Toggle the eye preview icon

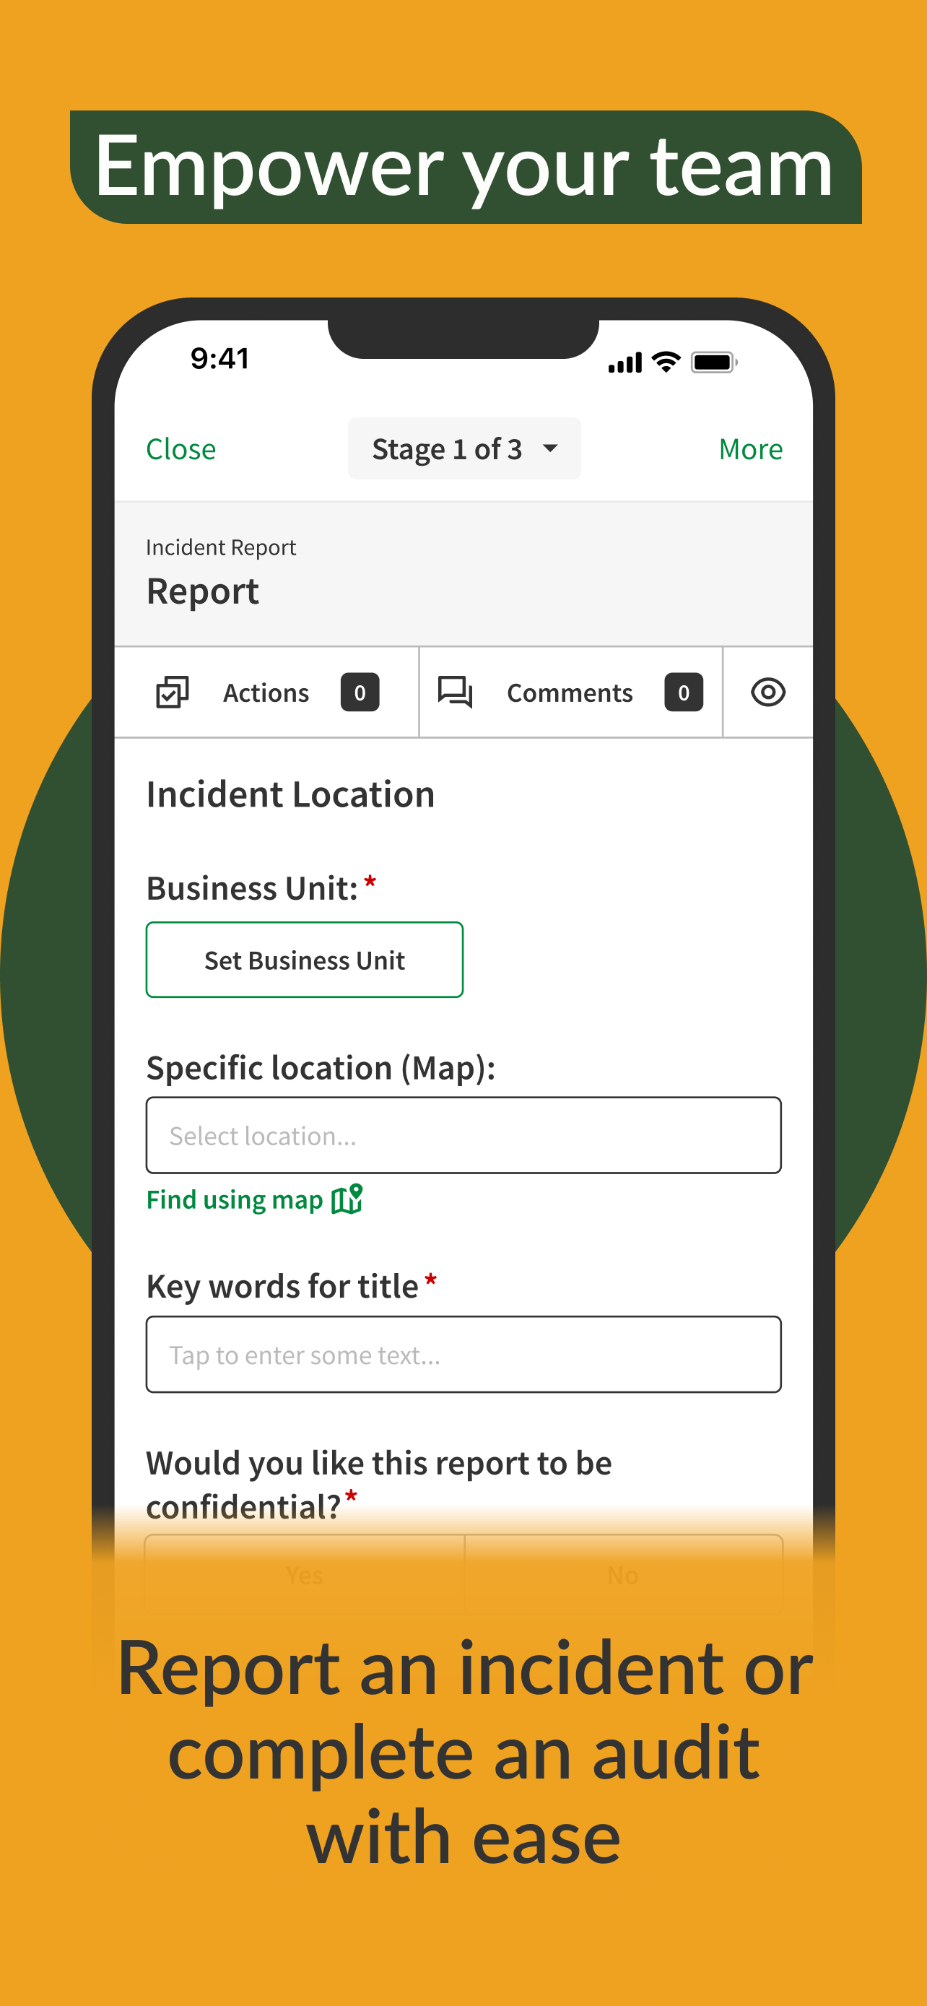coord(767,692)
